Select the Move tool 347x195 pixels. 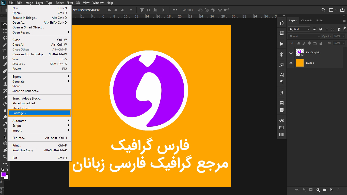click(5, 25)
